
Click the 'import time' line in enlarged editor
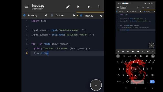pos(39,21)
